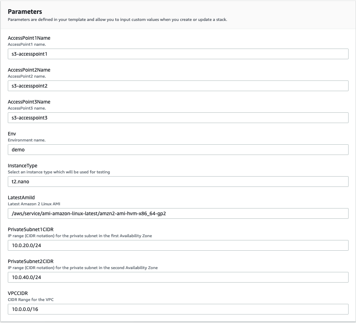Click the VPCCIDR label
The image size is (356, 323).
[x=18, y=293]
